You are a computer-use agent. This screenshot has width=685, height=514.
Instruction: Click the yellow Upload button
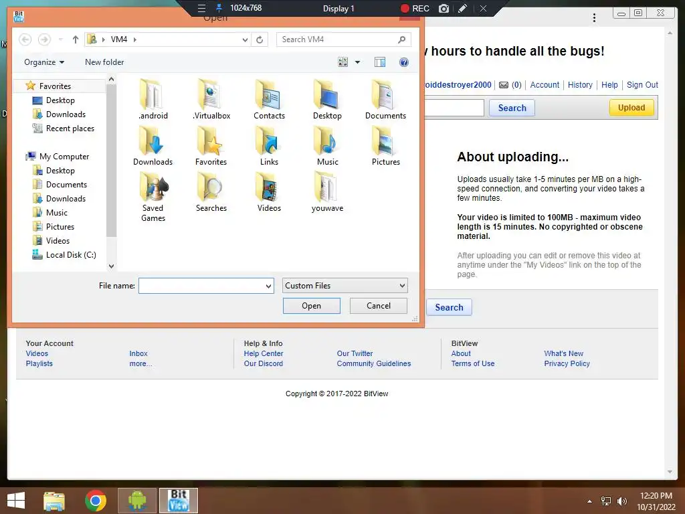point(631,108)
